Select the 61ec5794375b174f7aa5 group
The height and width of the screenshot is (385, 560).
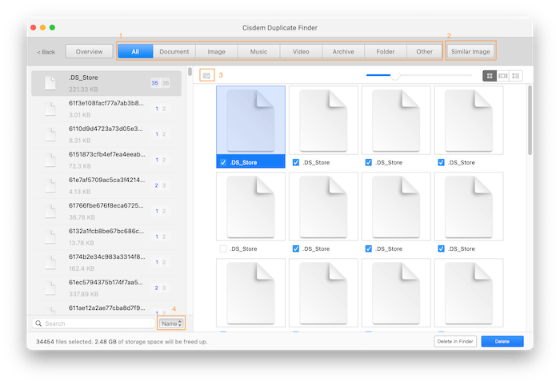tap(106, 288)
